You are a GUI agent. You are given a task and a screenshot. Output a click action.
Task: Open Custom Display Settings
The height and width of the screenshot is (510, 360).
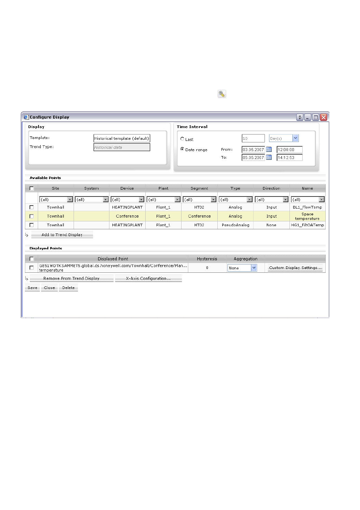pos(295,268)
